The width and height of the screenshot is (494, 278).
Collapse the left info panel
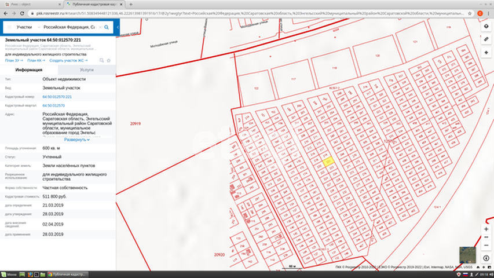click(118, 27)
